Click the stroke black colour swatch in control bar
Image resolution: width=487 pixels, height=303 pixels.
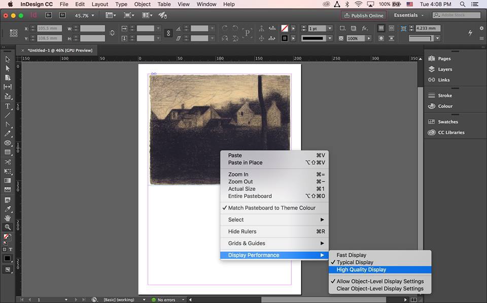[x=285, y=38]
